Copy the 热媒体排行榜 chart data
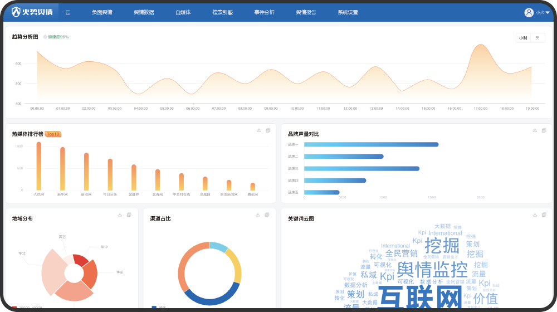The image size is (557, 312). (x=268, y=130)
